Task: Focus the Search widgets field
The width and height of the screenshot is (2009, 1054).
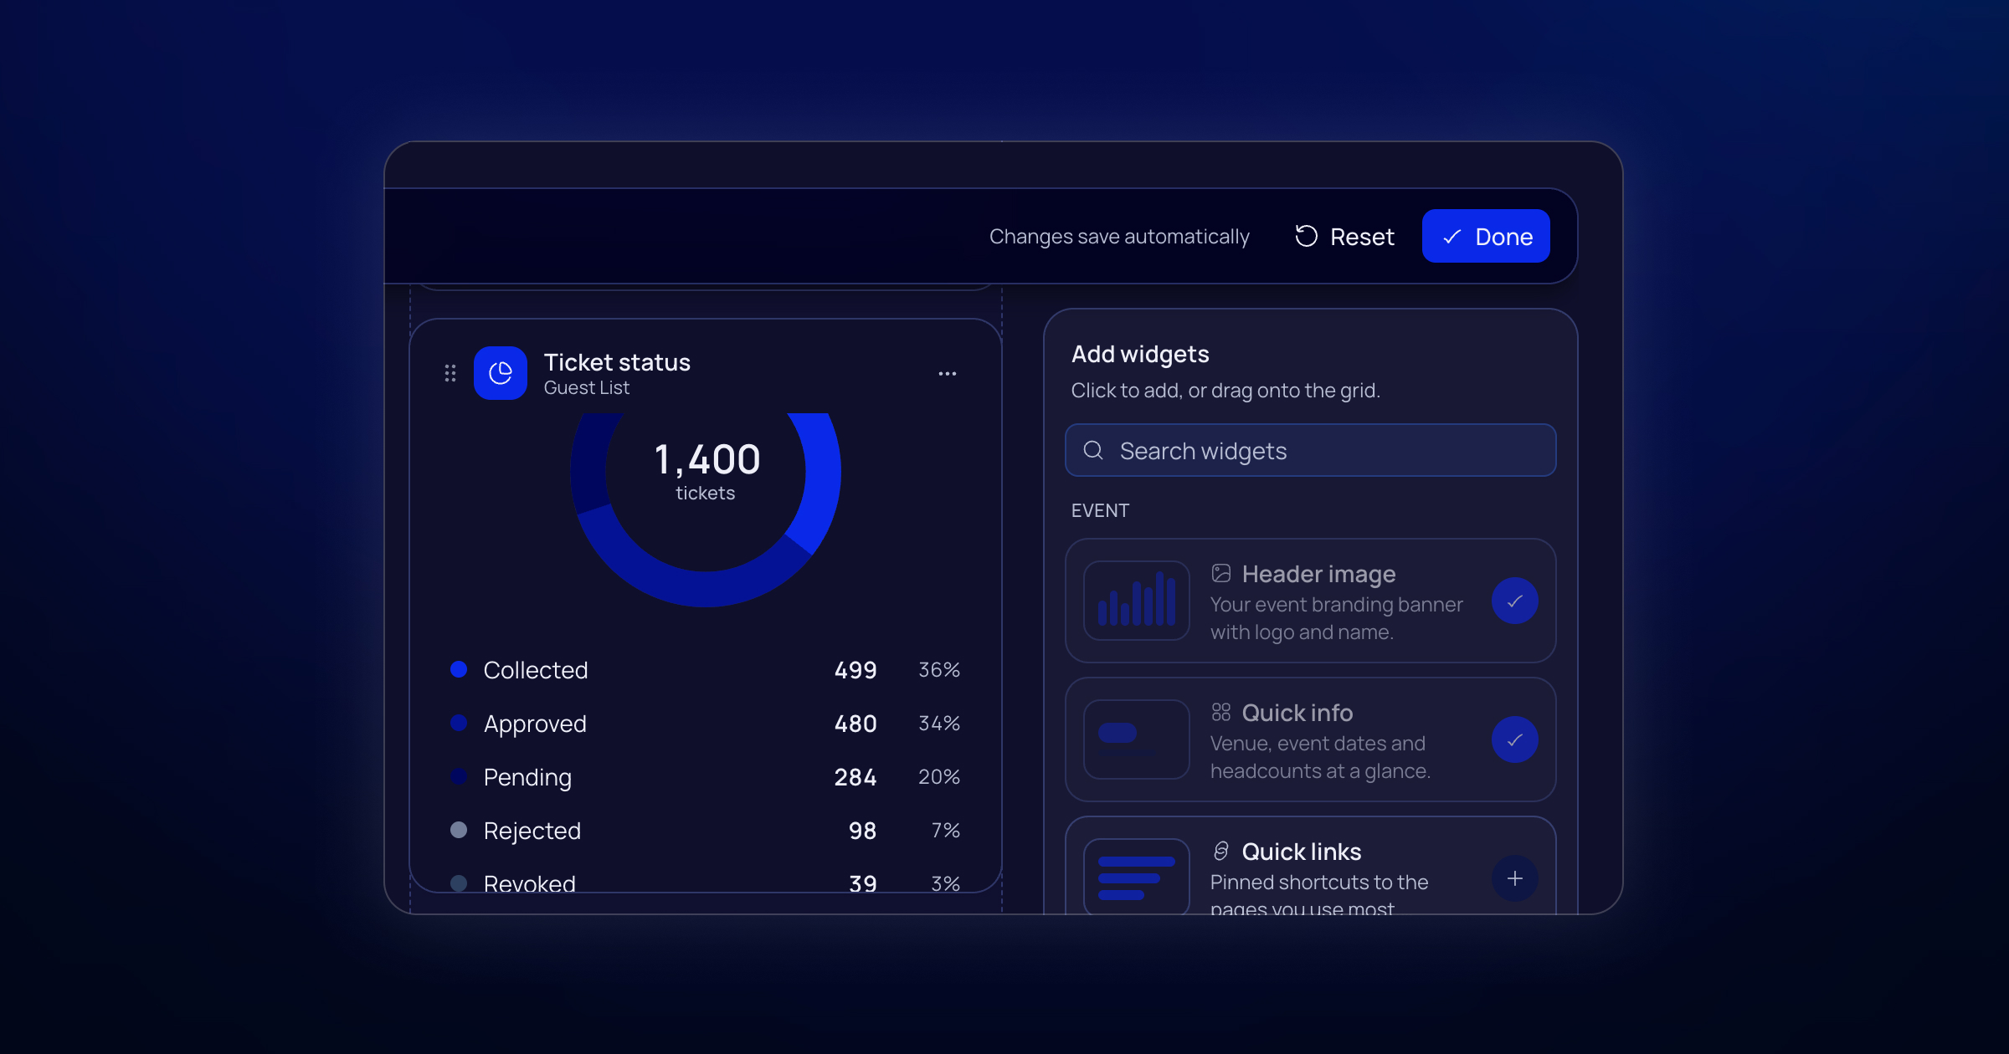Action: point(1311,450)
